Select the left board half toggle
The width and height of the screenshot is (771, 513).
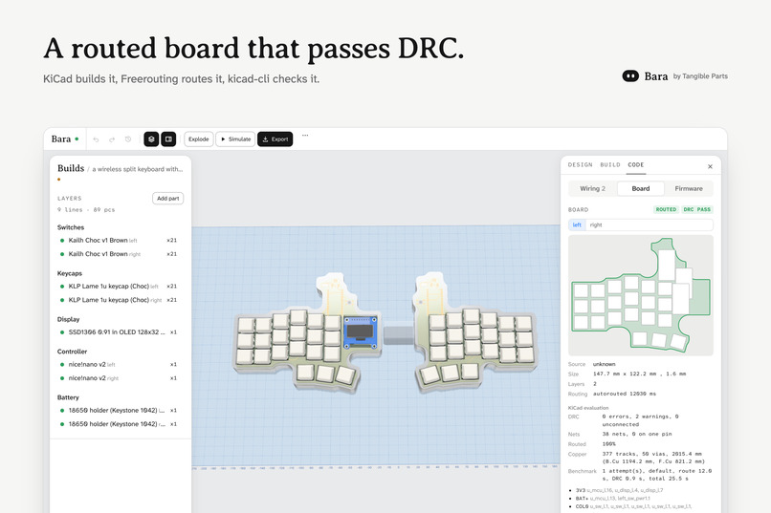coord(577,224)
